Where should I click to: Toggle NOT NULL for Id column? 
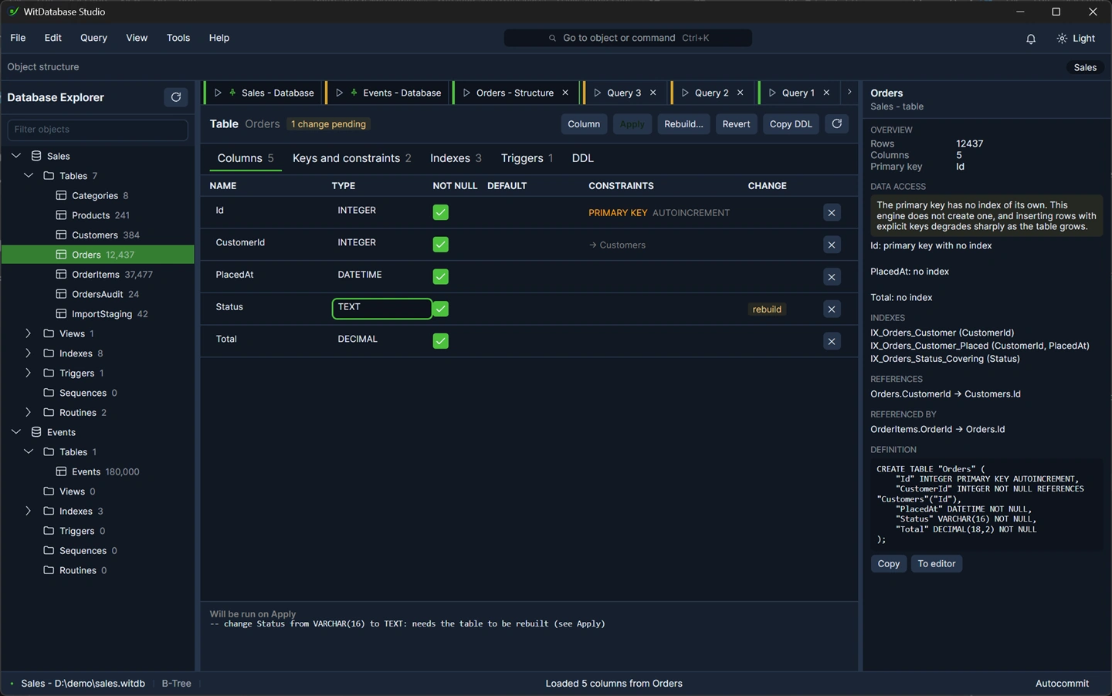(440, 212)
